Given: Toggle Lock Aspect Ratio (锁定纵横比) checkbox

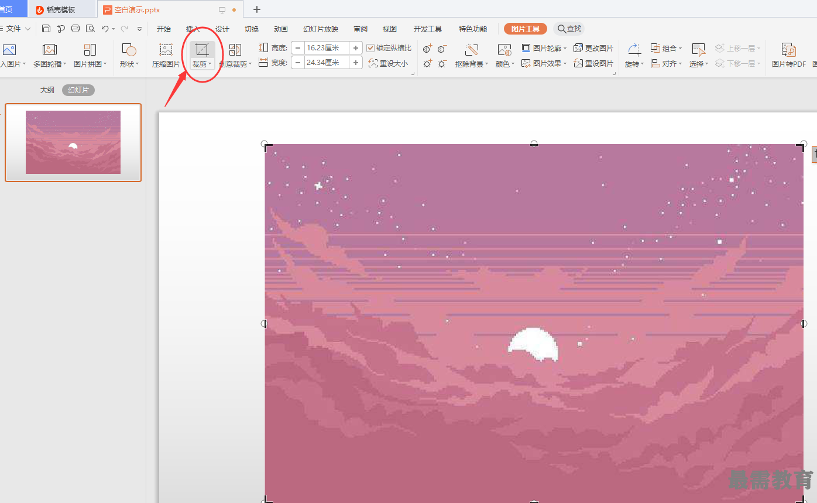Looking at the screenshot, I should pos(370,48).
